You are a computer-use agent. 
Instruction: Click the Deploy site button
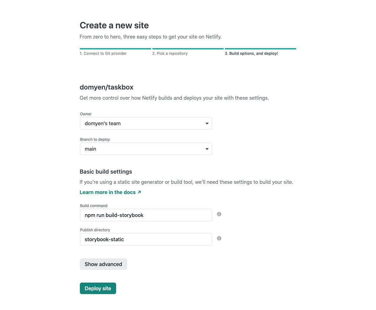pyautogui.click(x=98, y=288)
